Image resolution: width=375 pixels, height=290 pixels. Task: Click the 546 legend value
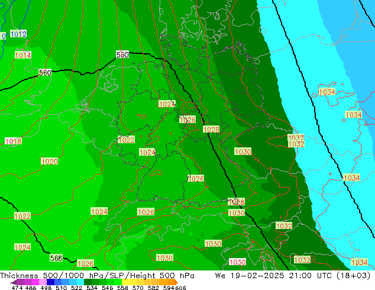107,288
